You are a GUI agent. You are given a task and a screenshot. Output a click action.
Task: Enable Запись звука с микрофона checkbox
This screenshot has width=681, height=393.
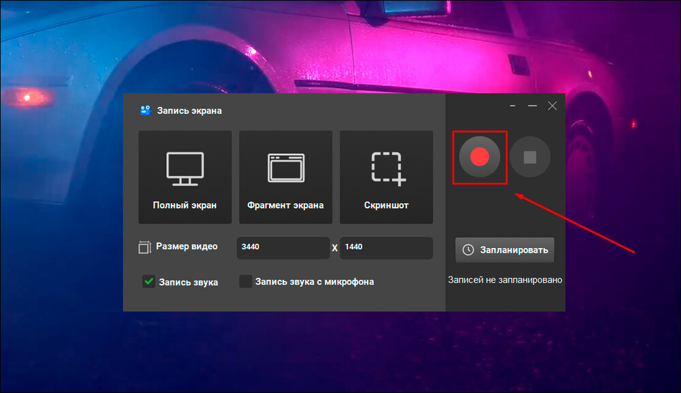pos(245,281)
